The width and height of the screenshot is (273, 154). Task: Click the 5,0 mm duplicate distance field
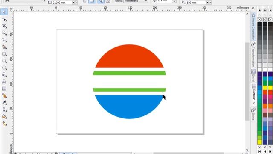(x=196, y=3)
